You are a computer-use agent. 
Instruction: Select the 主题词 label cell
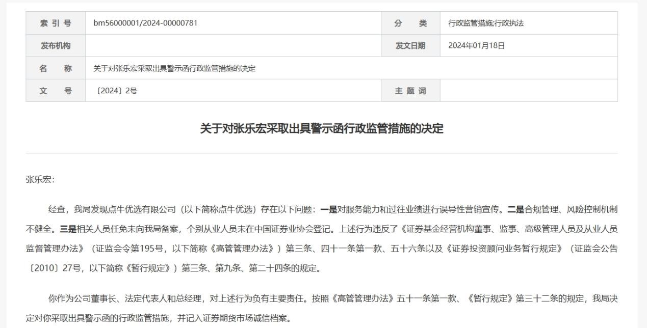click(410, 91)
